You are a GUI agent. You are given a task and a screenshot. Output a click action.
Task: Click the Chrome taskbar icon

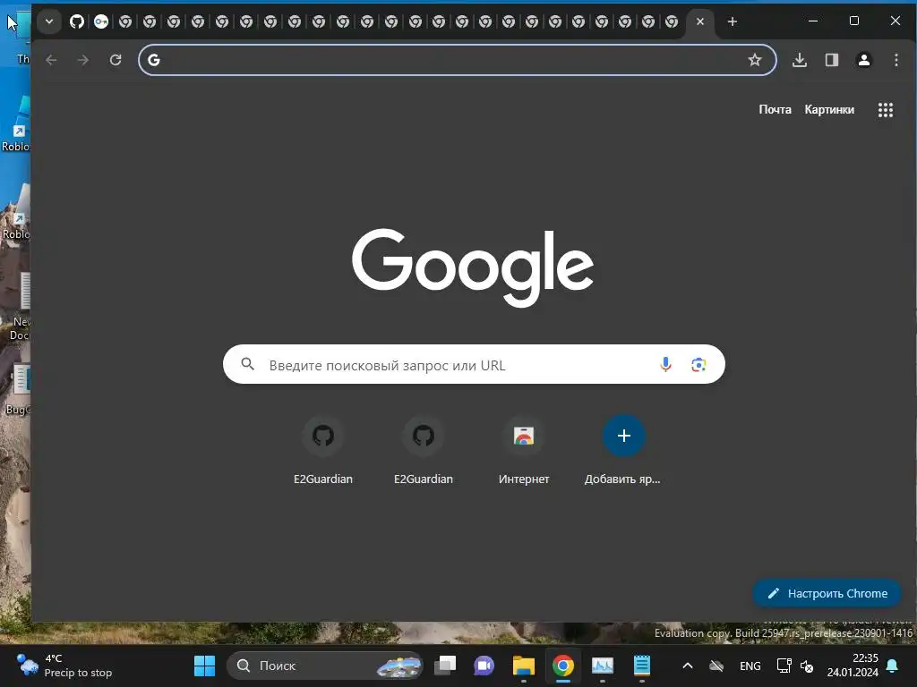[x=563, y=666]
